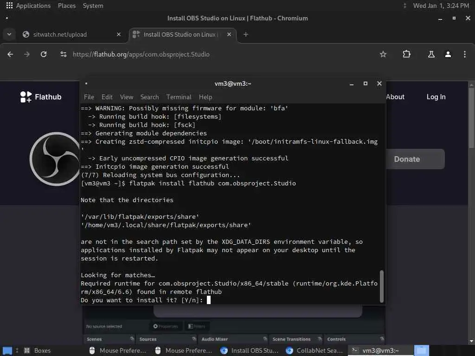Open the terminal Edit menu
Screen dimensions: 475x356
point(107,97)
